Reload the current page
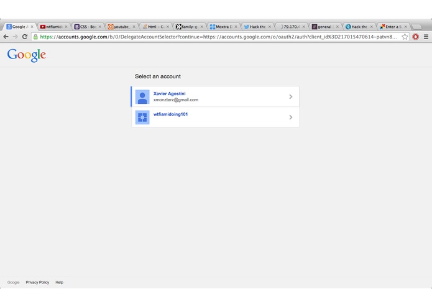Screen dimensions: 432x307 click(x=25, y=37)
